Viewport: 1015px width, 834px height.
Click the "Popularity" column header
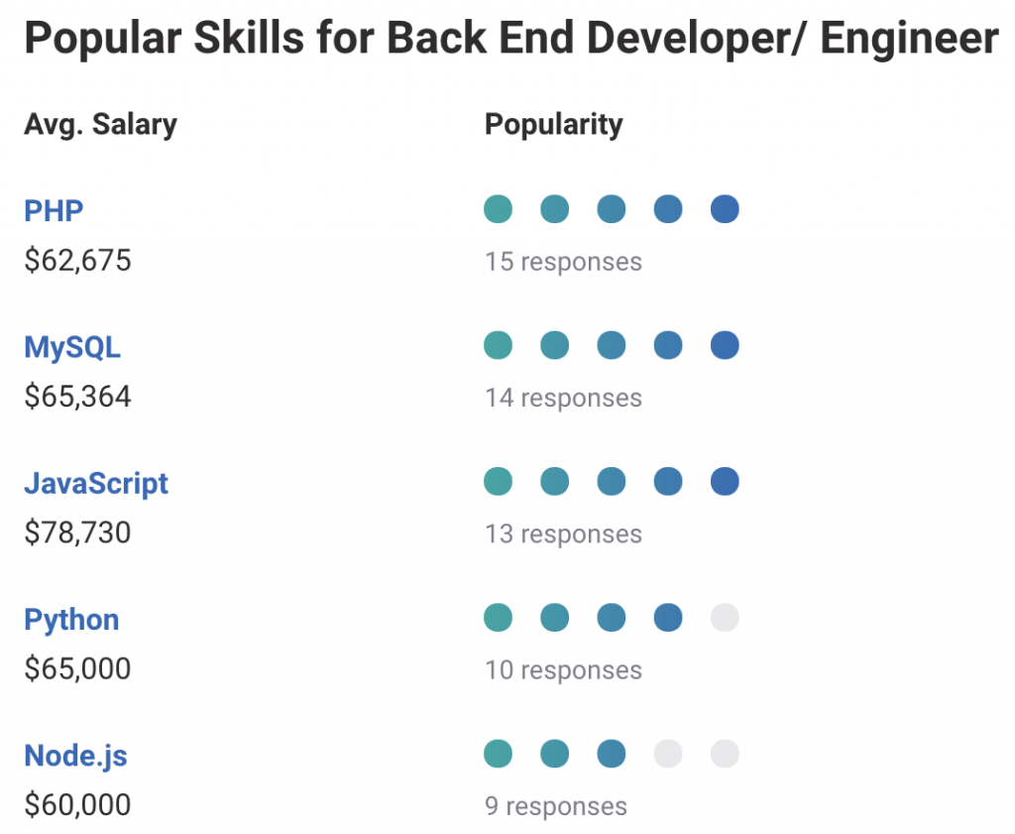click(x=553, y=125)
